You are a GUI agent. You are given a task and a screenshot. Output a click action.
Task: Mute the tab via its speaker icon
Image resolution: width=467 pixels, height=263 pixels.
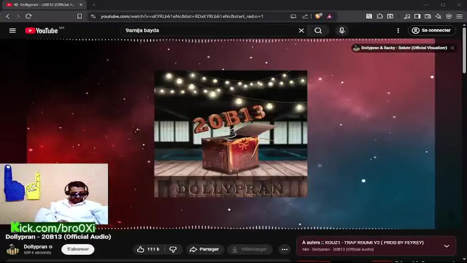click(16, 5)
